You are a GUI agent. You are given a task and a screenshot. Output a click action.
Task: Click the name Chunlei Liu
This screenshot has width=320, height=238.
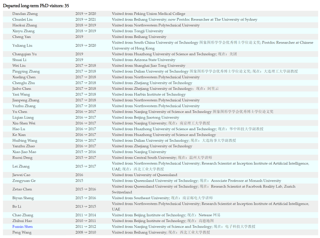[x=23, y=19]
